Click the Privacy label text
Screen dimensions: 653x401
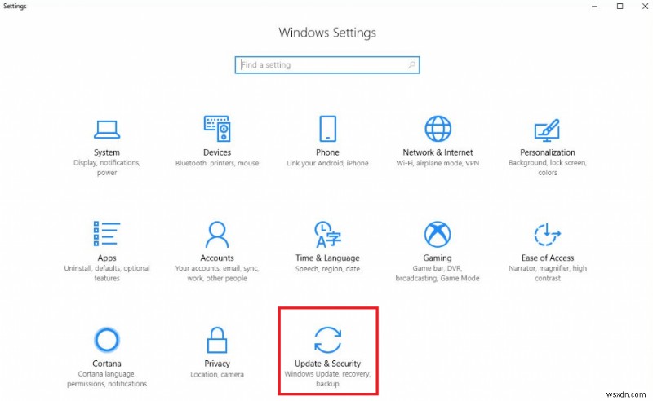[x=217, y=364]
